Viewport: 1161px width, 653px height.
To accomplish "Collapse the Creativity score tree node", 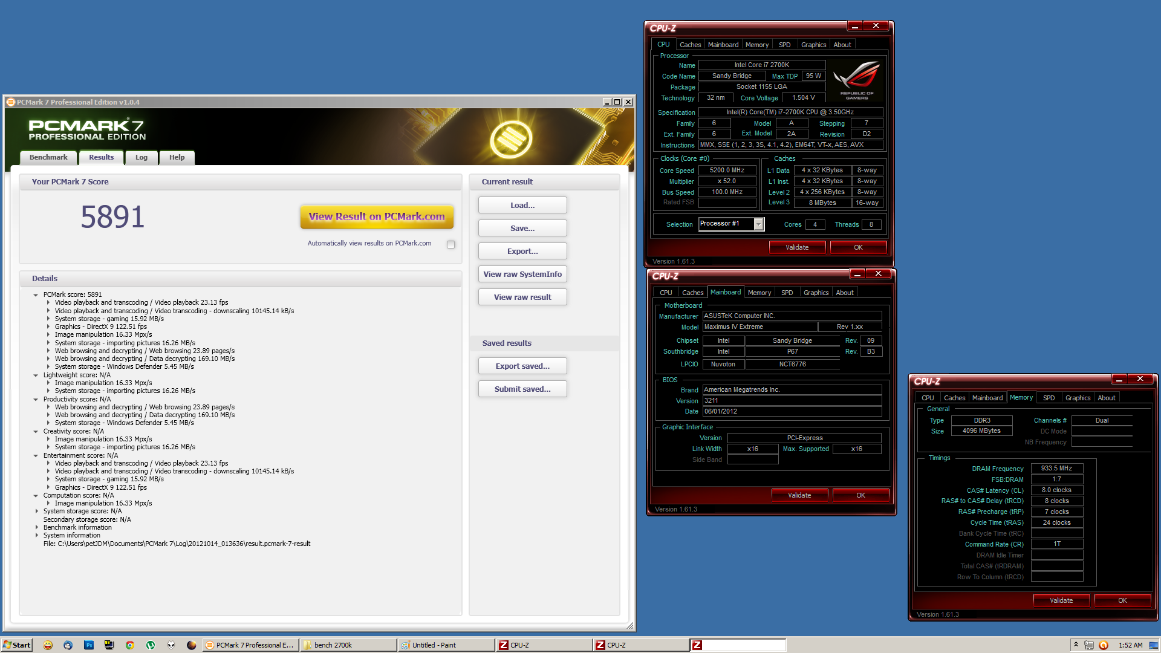I will pos(36,432).
